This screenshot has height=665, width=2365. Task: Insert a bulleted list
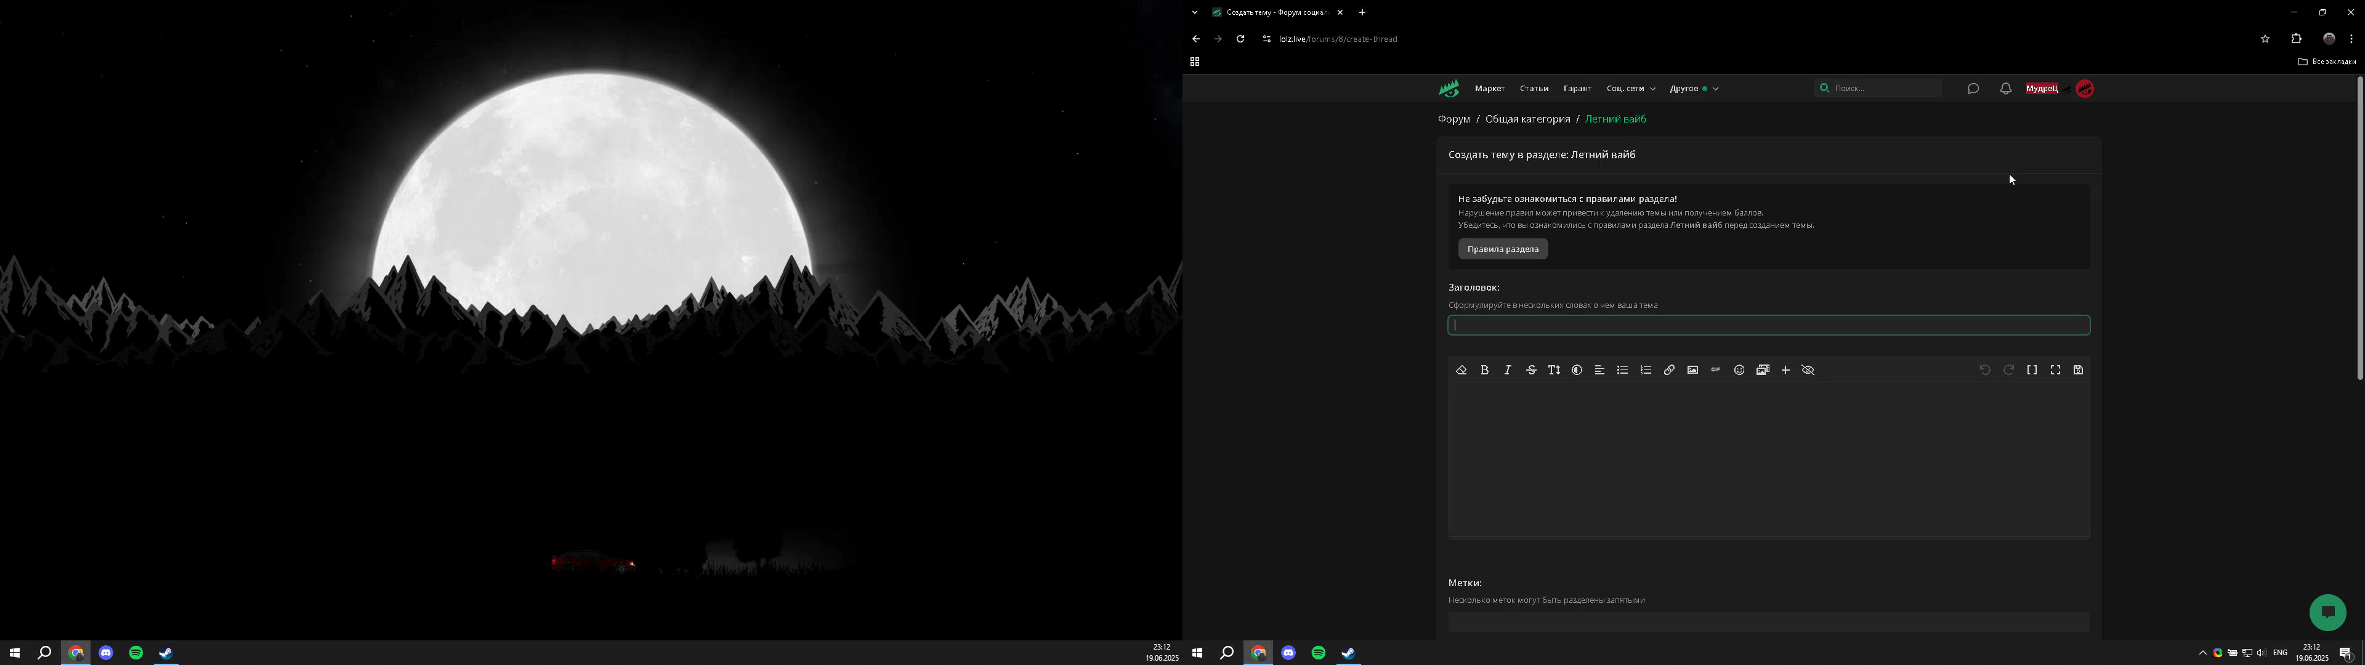[x=1622, y=370]
